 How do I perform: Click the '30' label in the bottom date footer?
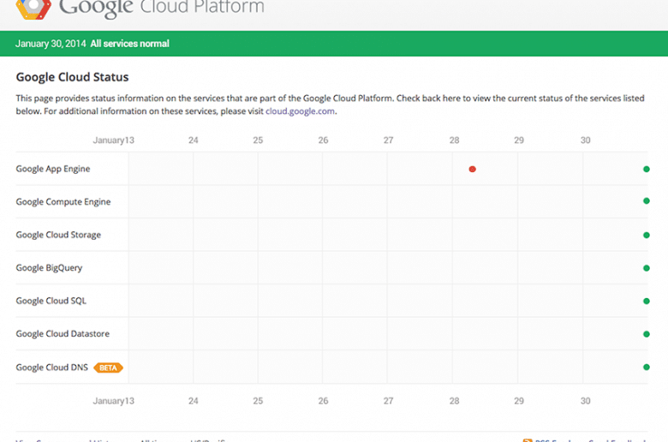coord(585,401)
